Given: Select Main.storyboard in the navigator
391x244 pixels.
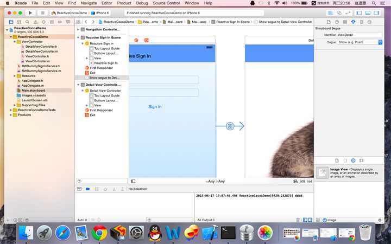Looking at the screenshot, I should click(34, 91).
